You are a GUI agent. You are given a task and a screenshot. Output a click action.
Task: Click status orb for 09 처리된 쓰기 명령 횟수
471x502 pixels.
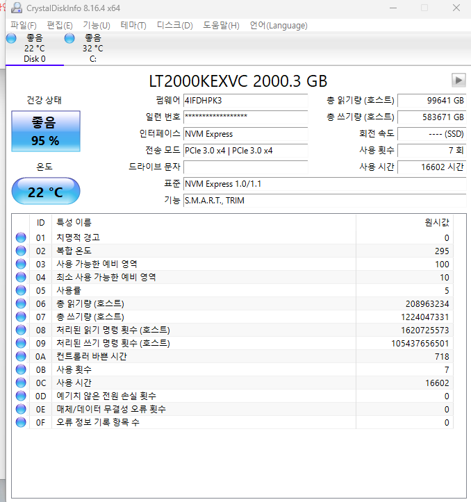[21, 343]
